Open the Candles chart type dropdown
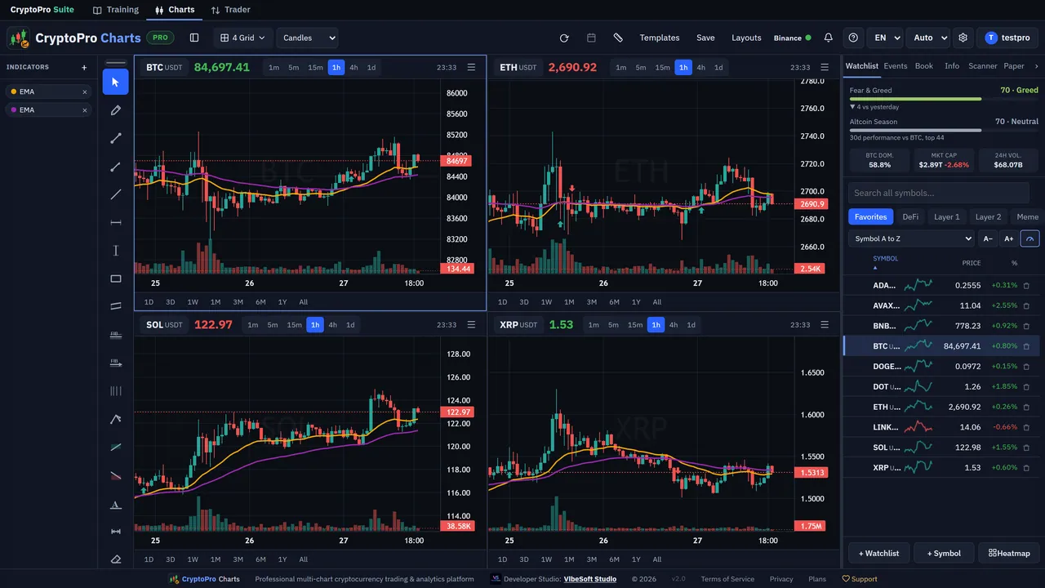1045x588 pixels. pyautogui.click(x=307, y=38)
